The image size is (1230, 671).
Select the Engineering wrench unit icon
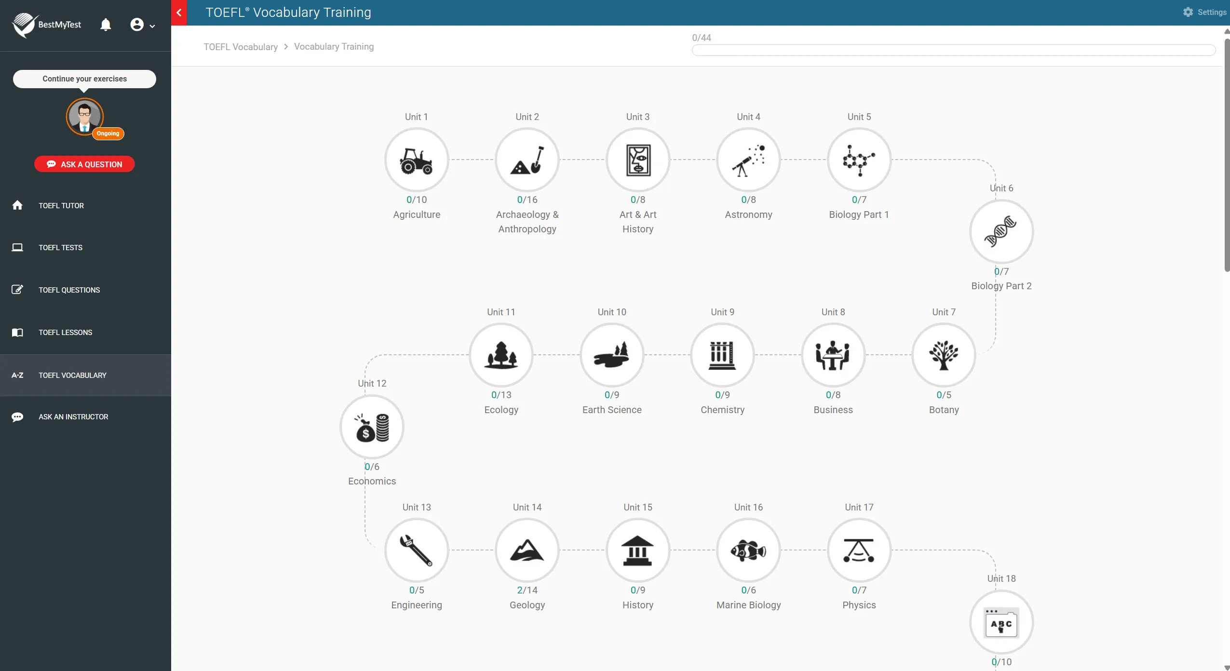click(x=417, y=550)
